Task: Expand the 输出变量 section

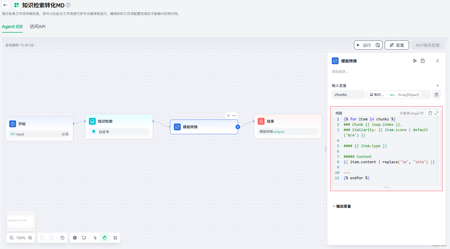Action: click(343, 206)
